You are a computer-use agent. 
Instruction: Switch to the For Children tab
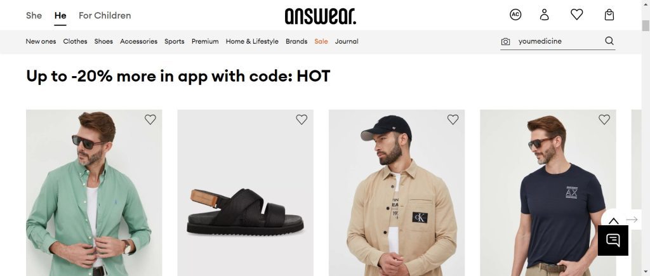(105, 15)
